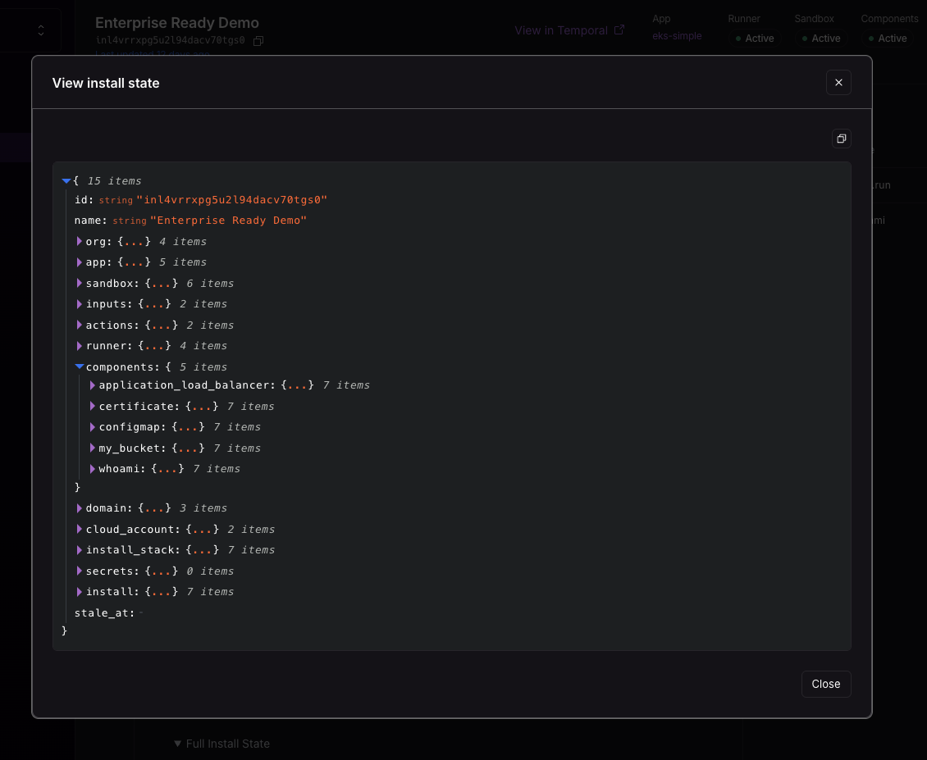Expand the sandbox object
Image resolution: width=927 pixels, height=760 pixels.
click(80, 283)
